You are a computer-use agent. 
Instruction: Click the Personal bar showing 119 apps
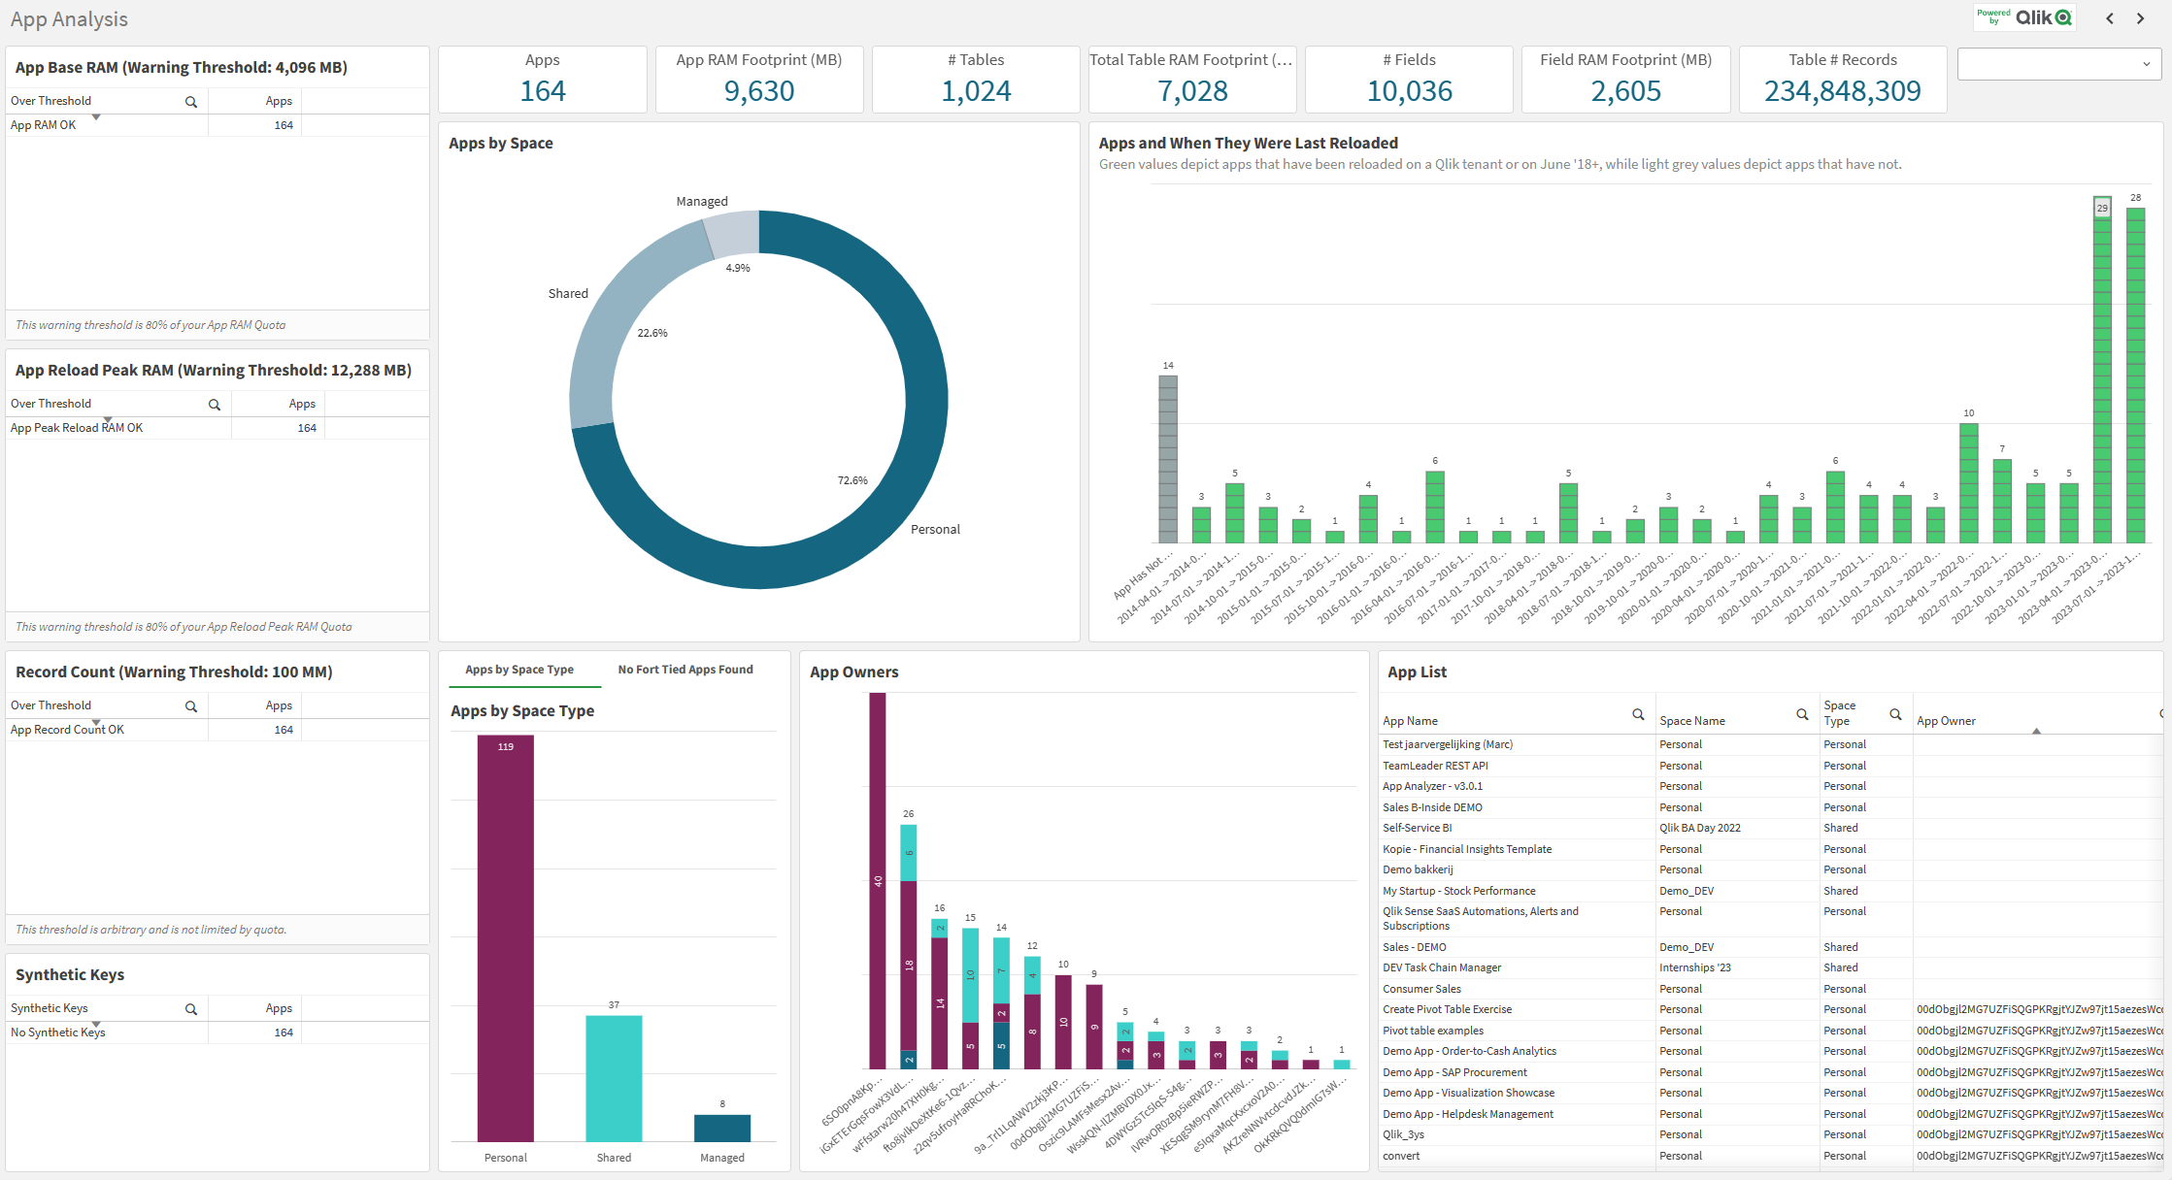tap(505, 941)
